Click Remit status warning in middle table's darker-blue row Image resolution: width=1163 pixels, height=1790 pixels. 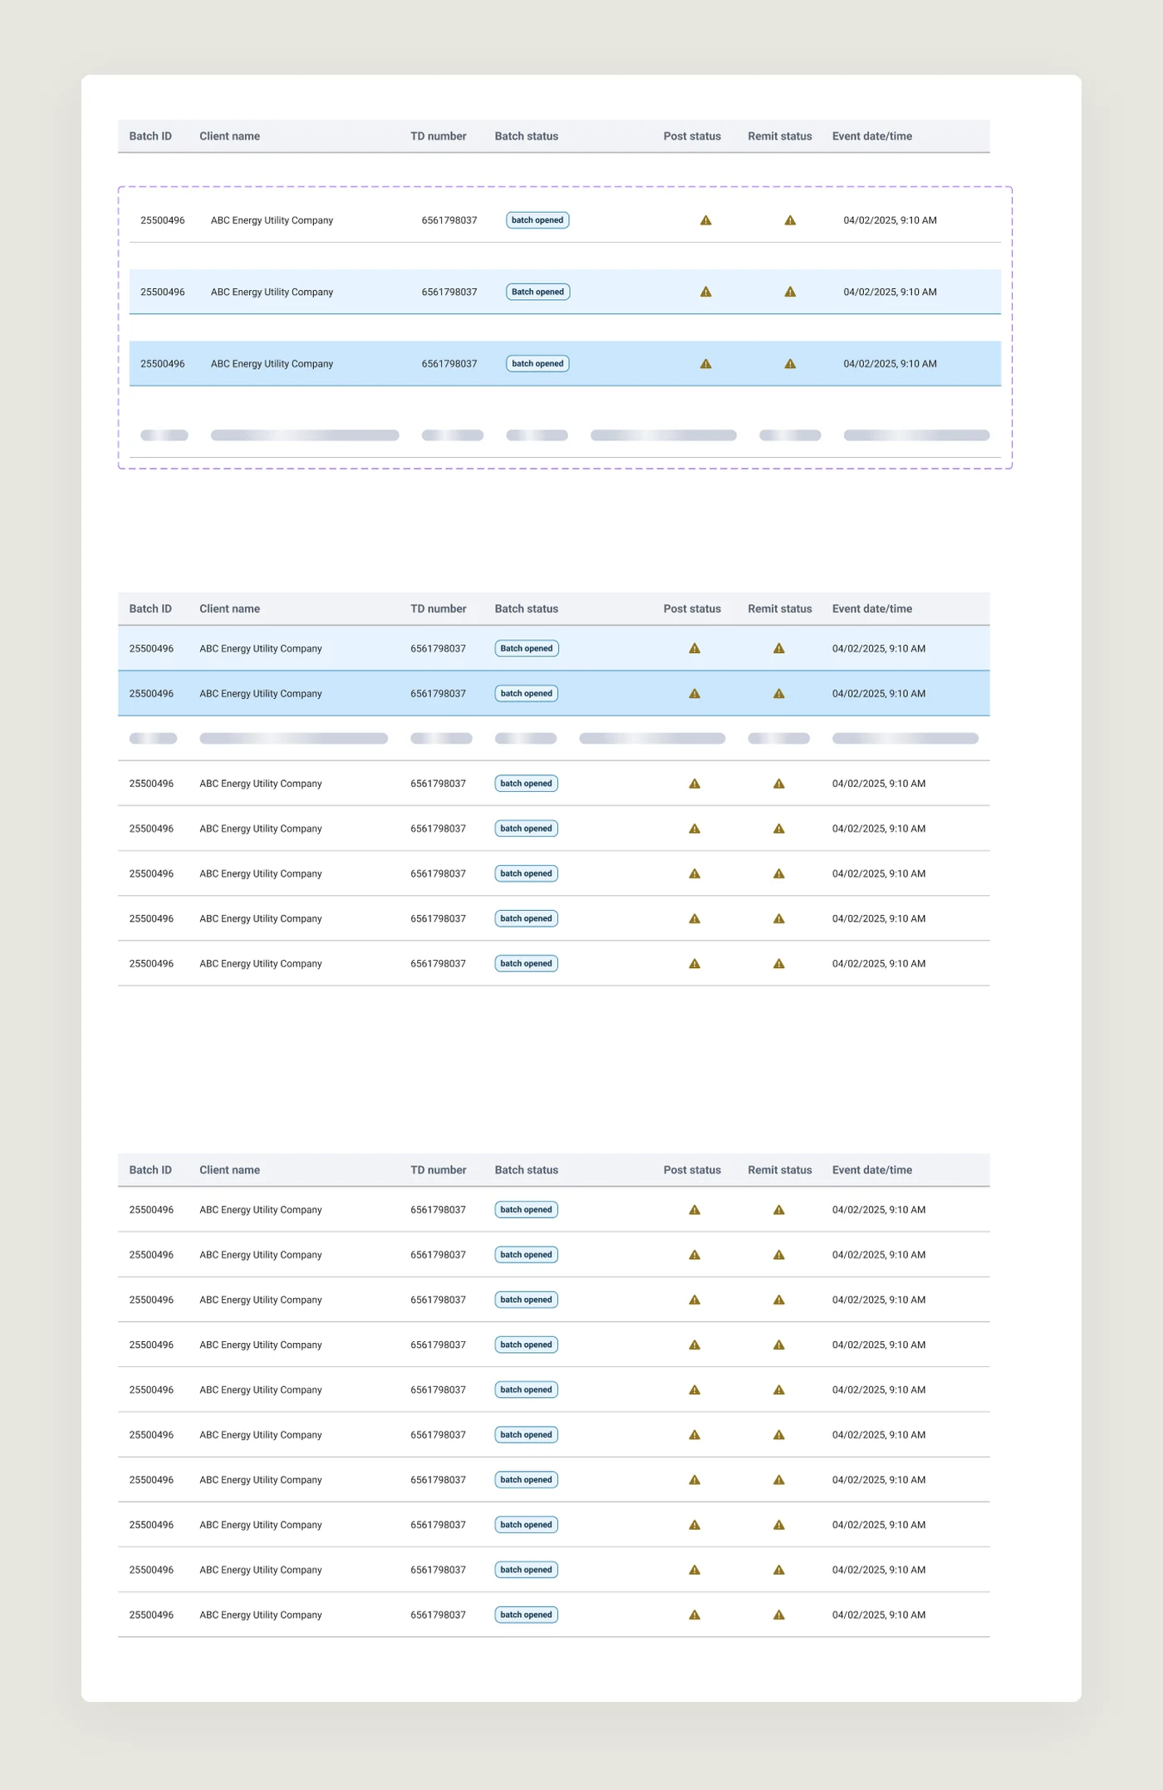[778, 693]
